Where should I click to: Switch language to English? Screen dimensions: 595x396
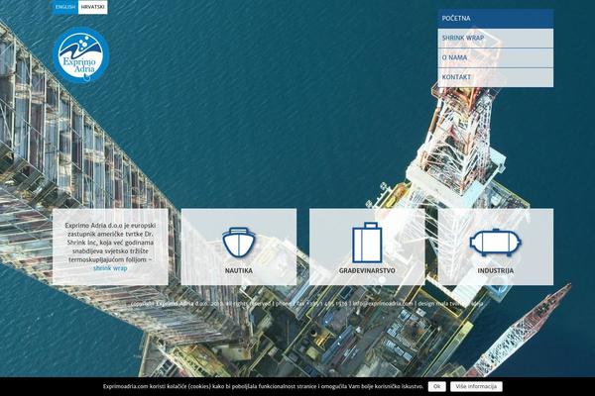click(65, 7)
